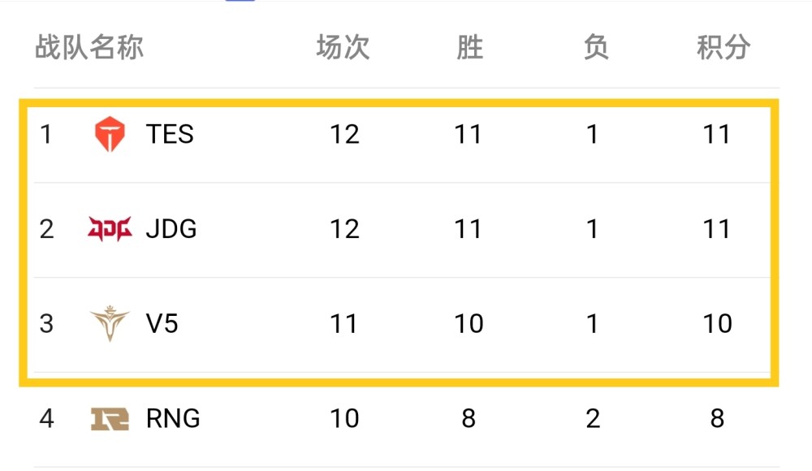Sort by the 积分 column header
This screenshot has height=471, width=812.
point(723,48)
